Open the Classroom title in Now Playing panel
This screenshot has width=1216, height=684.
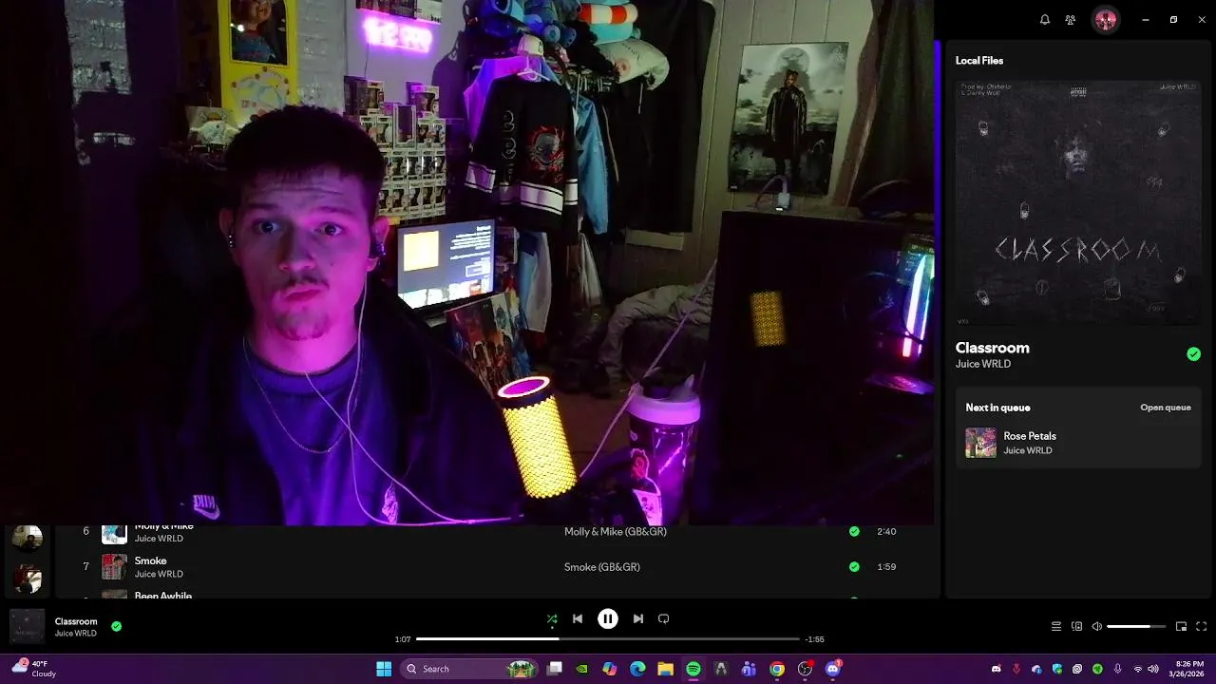pyautogui.click(x=993, y=348)
